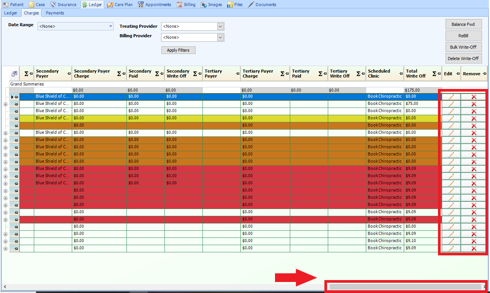Image resolution: width=490 pixels, height=293 pixels.
Task: Click the red Remove X on the $75.00 row
Action: coord(473,104)
